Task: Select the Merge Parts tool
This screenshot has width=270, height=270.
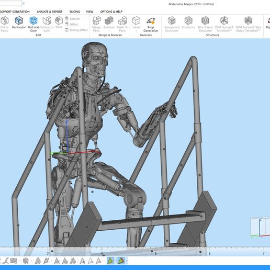Action: click(96, 24)
